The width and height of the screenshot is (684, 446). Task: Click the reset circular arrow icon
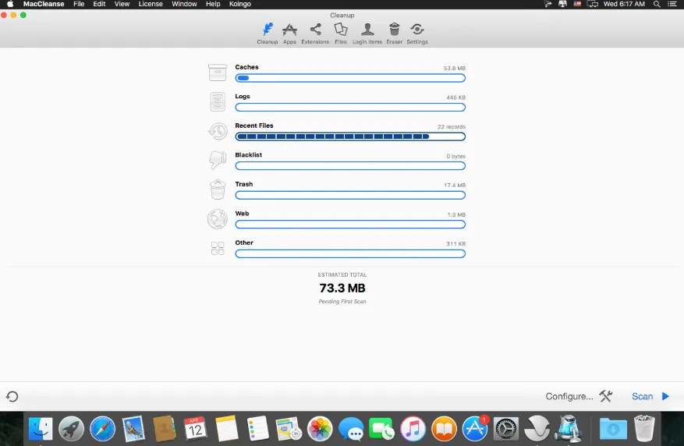[x=12, y=396]
